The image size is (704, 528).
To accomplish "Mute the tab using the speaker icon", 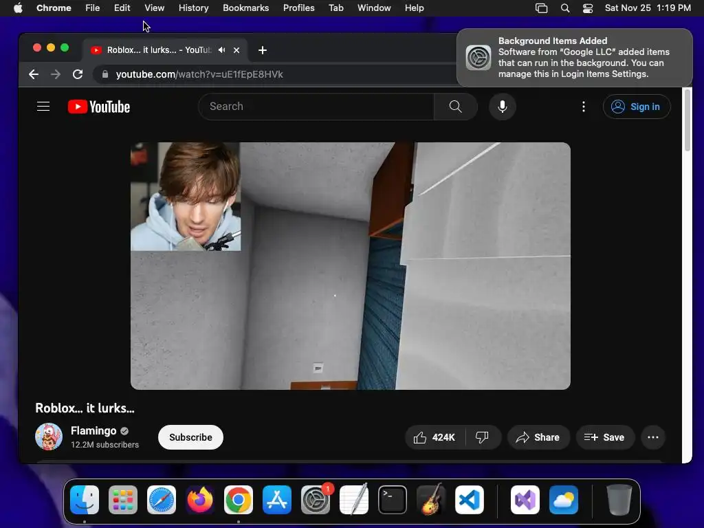I will click(221, 49).
